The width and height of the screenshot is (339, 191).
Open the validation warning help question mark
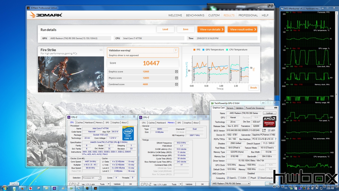(x=176, y=50)
